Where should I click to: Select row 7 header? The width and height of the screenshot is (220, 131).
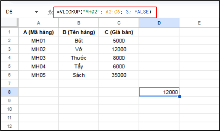[x=9, y=84]
